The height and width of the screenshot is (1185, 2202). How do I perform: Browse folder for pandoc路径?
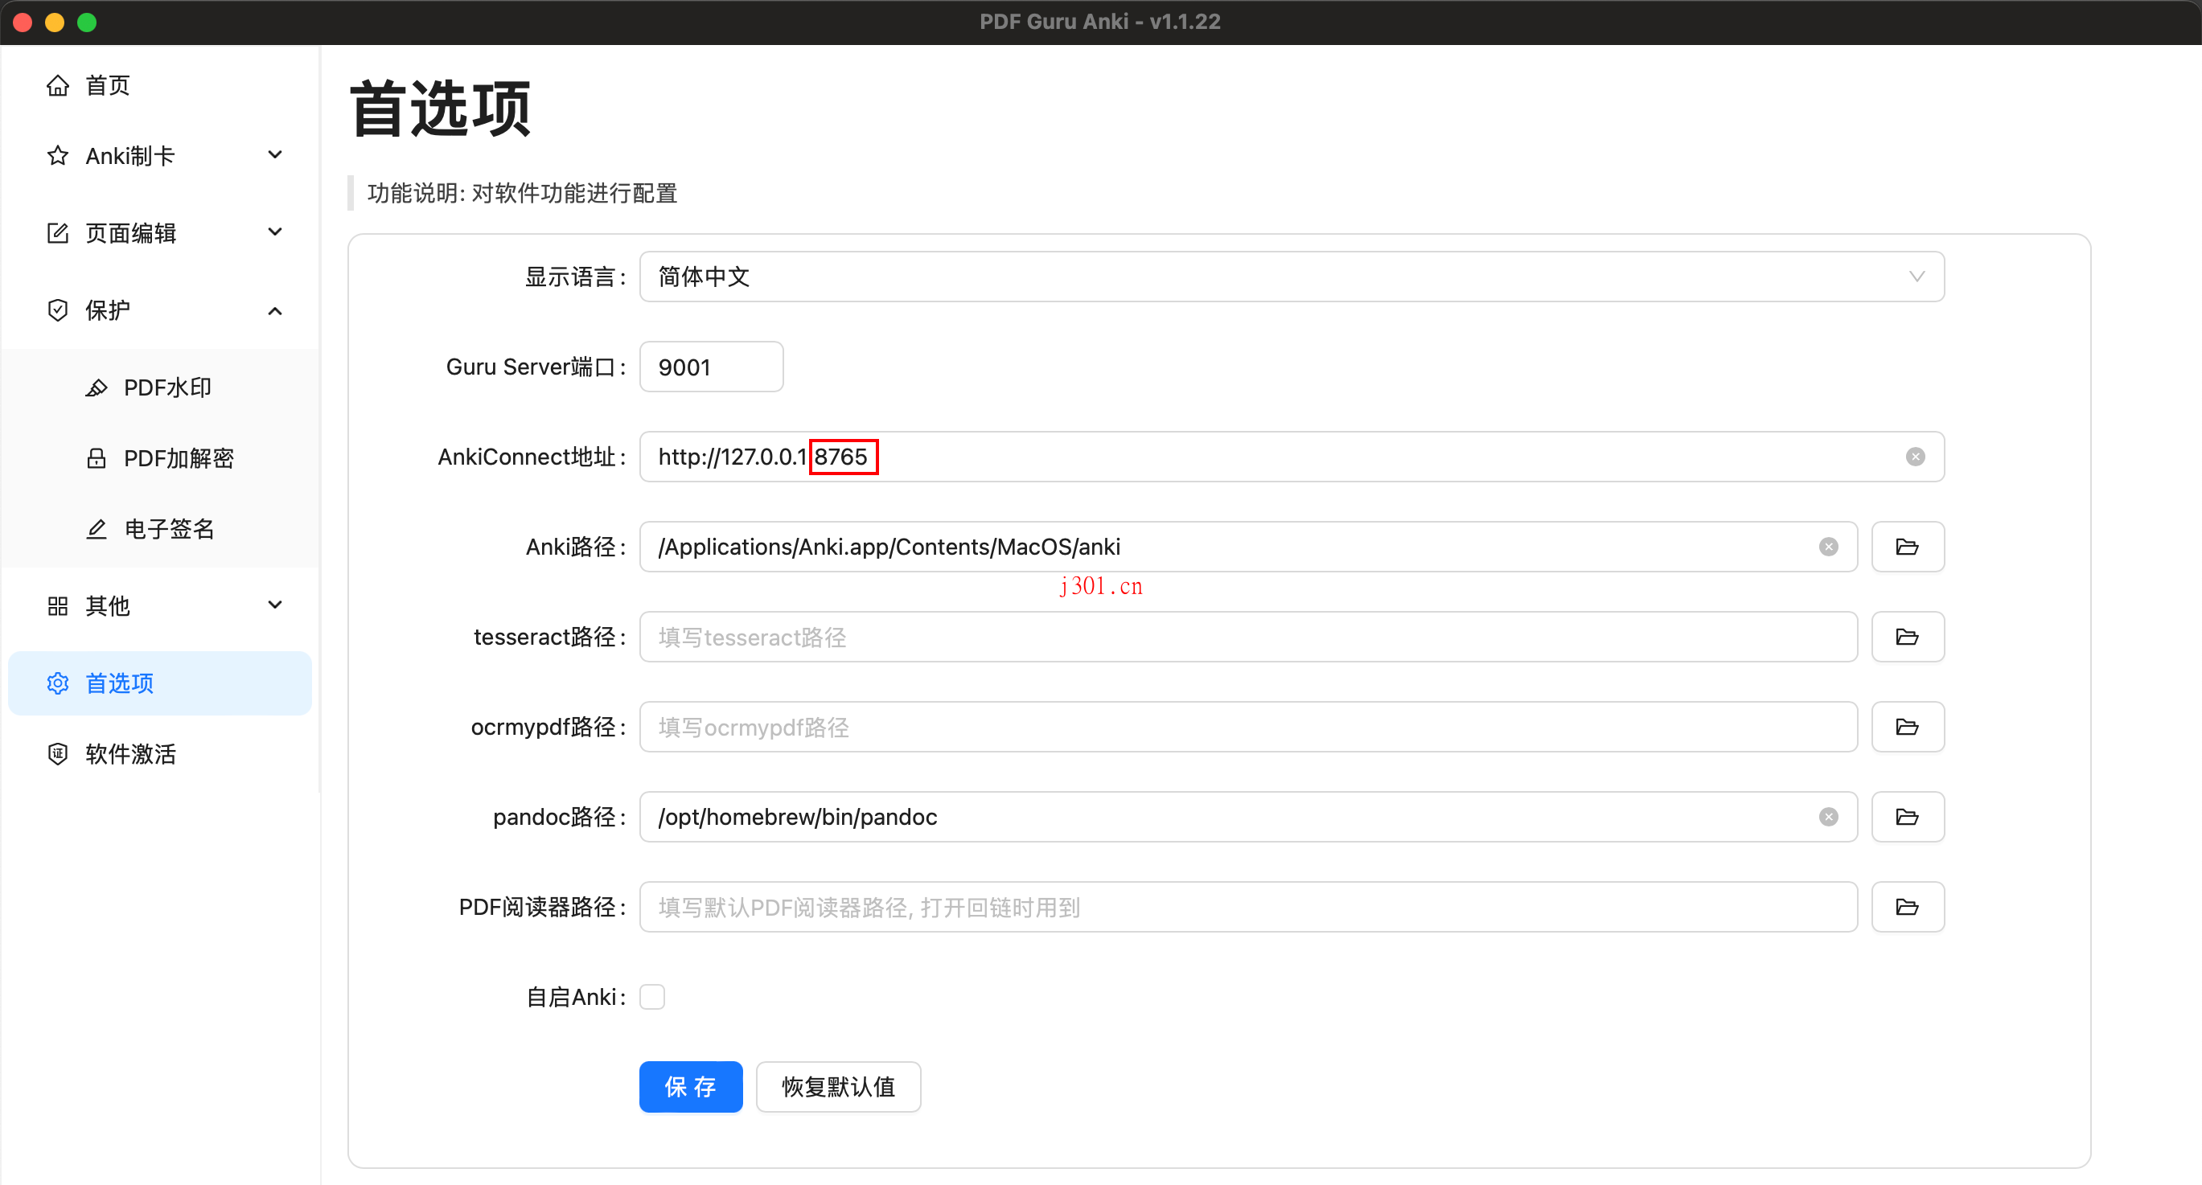coord(1907,817)
